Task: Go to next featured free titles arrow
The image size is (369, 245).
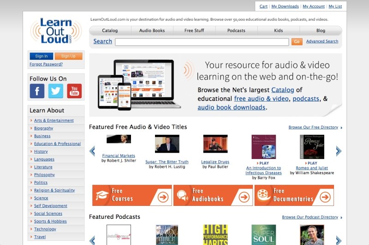Action: tap(339, 151)
